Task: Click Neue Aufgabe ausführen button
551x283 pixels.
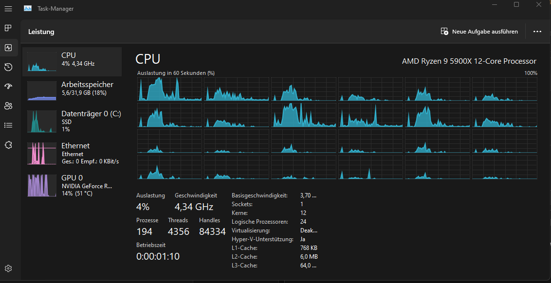Action: coord(479,32)
